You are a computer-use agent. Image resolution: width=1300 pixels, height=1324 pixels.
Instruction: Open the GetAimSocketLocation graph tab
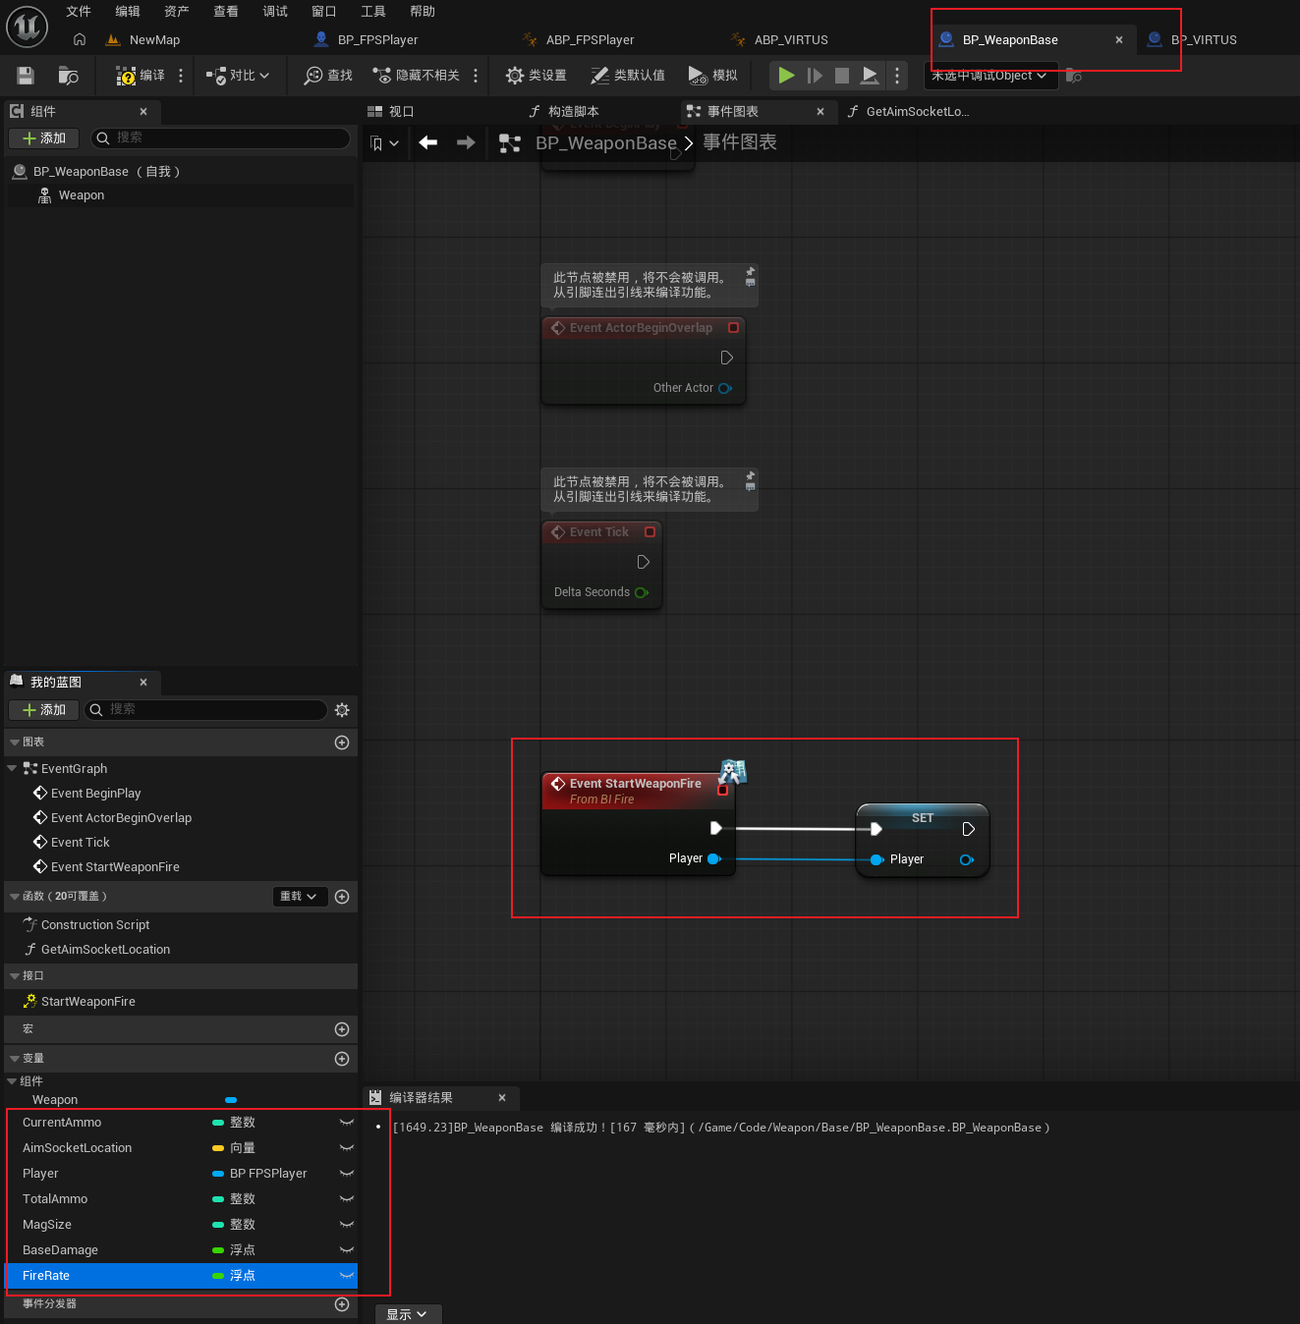[909, 112]
